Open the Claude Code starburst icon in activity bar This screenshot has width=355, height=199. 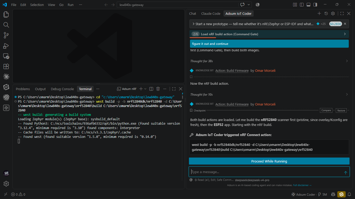click(x=6, y=77)
